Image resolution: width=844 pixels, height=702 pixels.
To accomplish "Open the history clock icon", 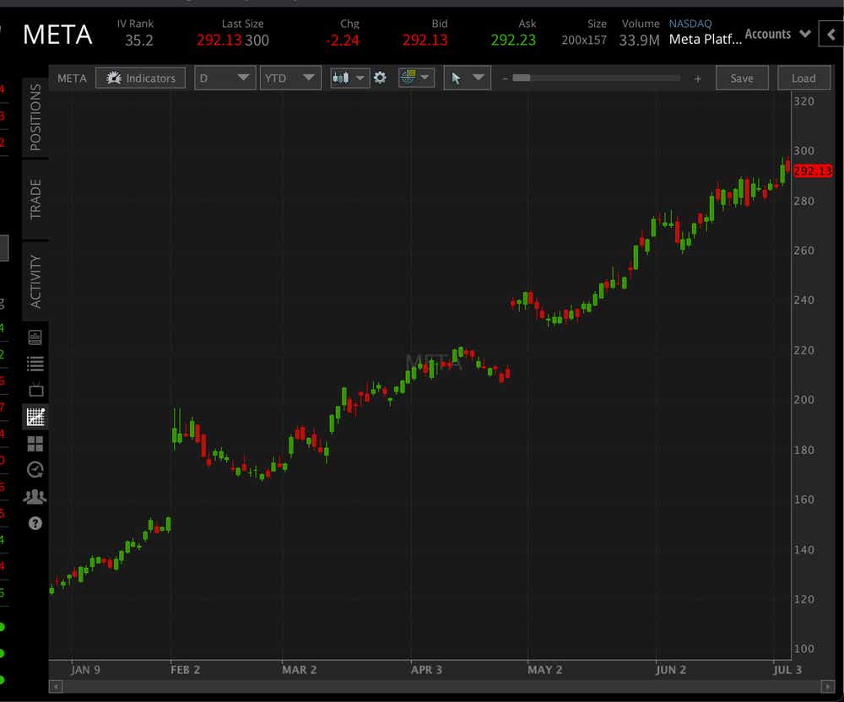I will (x=35, y=470).
